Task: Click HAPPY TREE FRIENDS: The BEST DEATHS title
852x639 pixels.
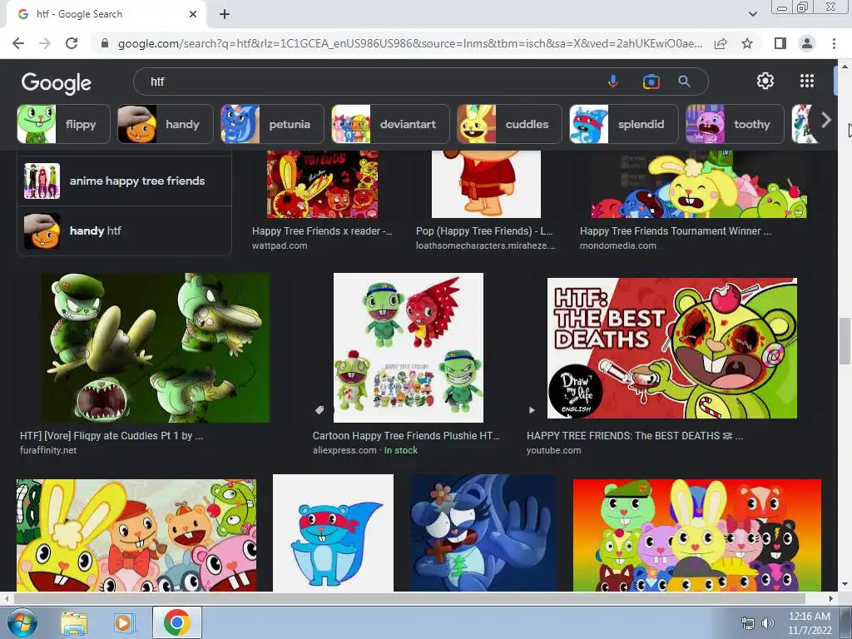Action: tap(635, 436)
